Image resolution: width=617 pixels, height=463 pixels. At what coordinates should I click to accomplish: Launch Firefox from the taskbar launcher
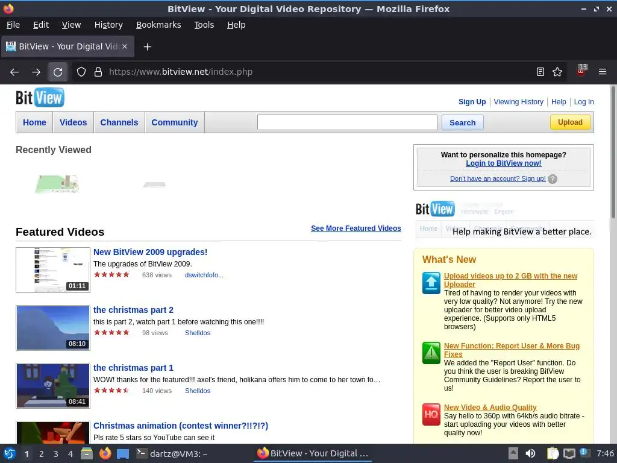click(105, 453)
